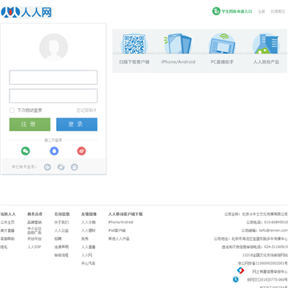This screenshot has width=288, height=288.
Task: Open 品牌营销 footer link
Action: (34, 222)
